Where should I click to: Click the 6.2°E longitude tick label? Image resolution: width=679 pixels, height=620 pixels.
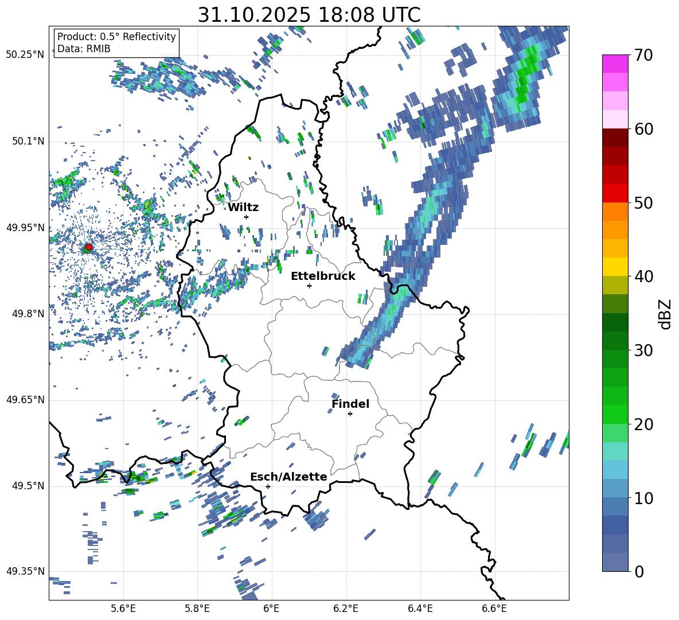346,609
